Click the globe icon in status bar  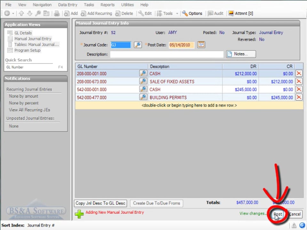coord(302,225)
